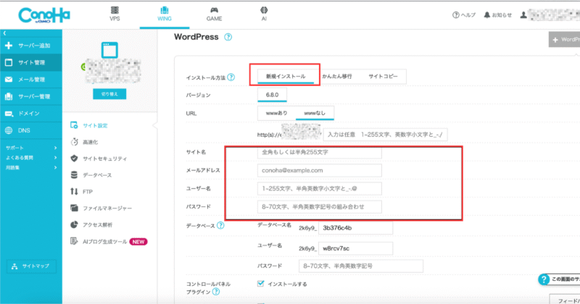This screenshot has height=304, width=580.
Task: Click the + WordPress add button
Action: pyautogui.click(x=565, y=40)
